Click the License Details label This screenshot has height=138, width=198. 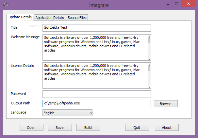click(22, 66)
